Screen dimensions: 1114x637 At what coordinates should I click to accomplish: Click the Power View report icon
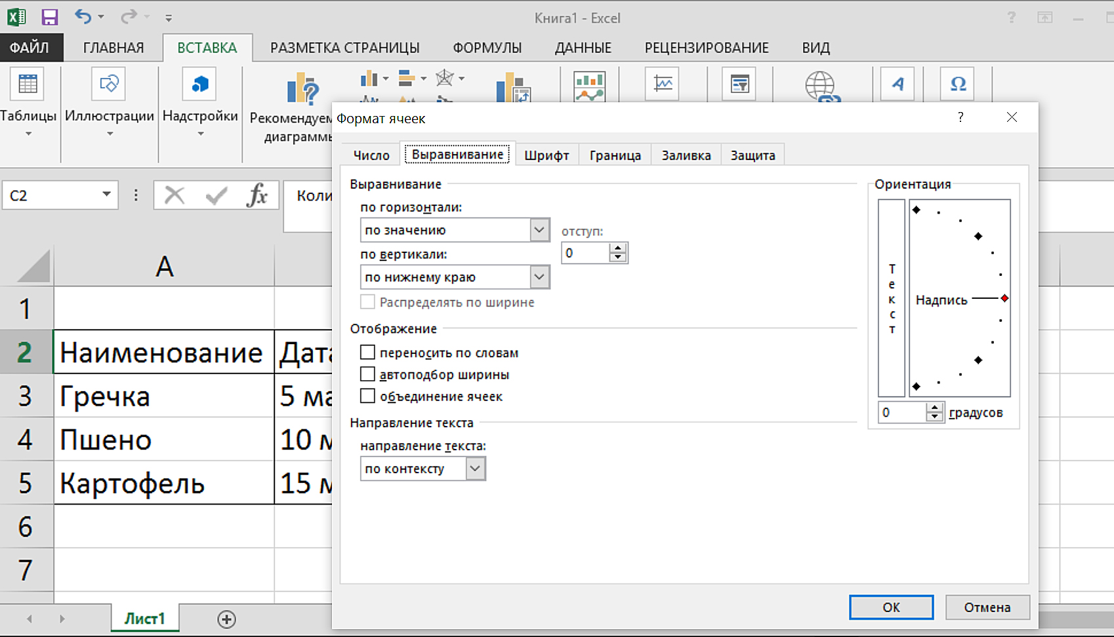click(589, 86)
